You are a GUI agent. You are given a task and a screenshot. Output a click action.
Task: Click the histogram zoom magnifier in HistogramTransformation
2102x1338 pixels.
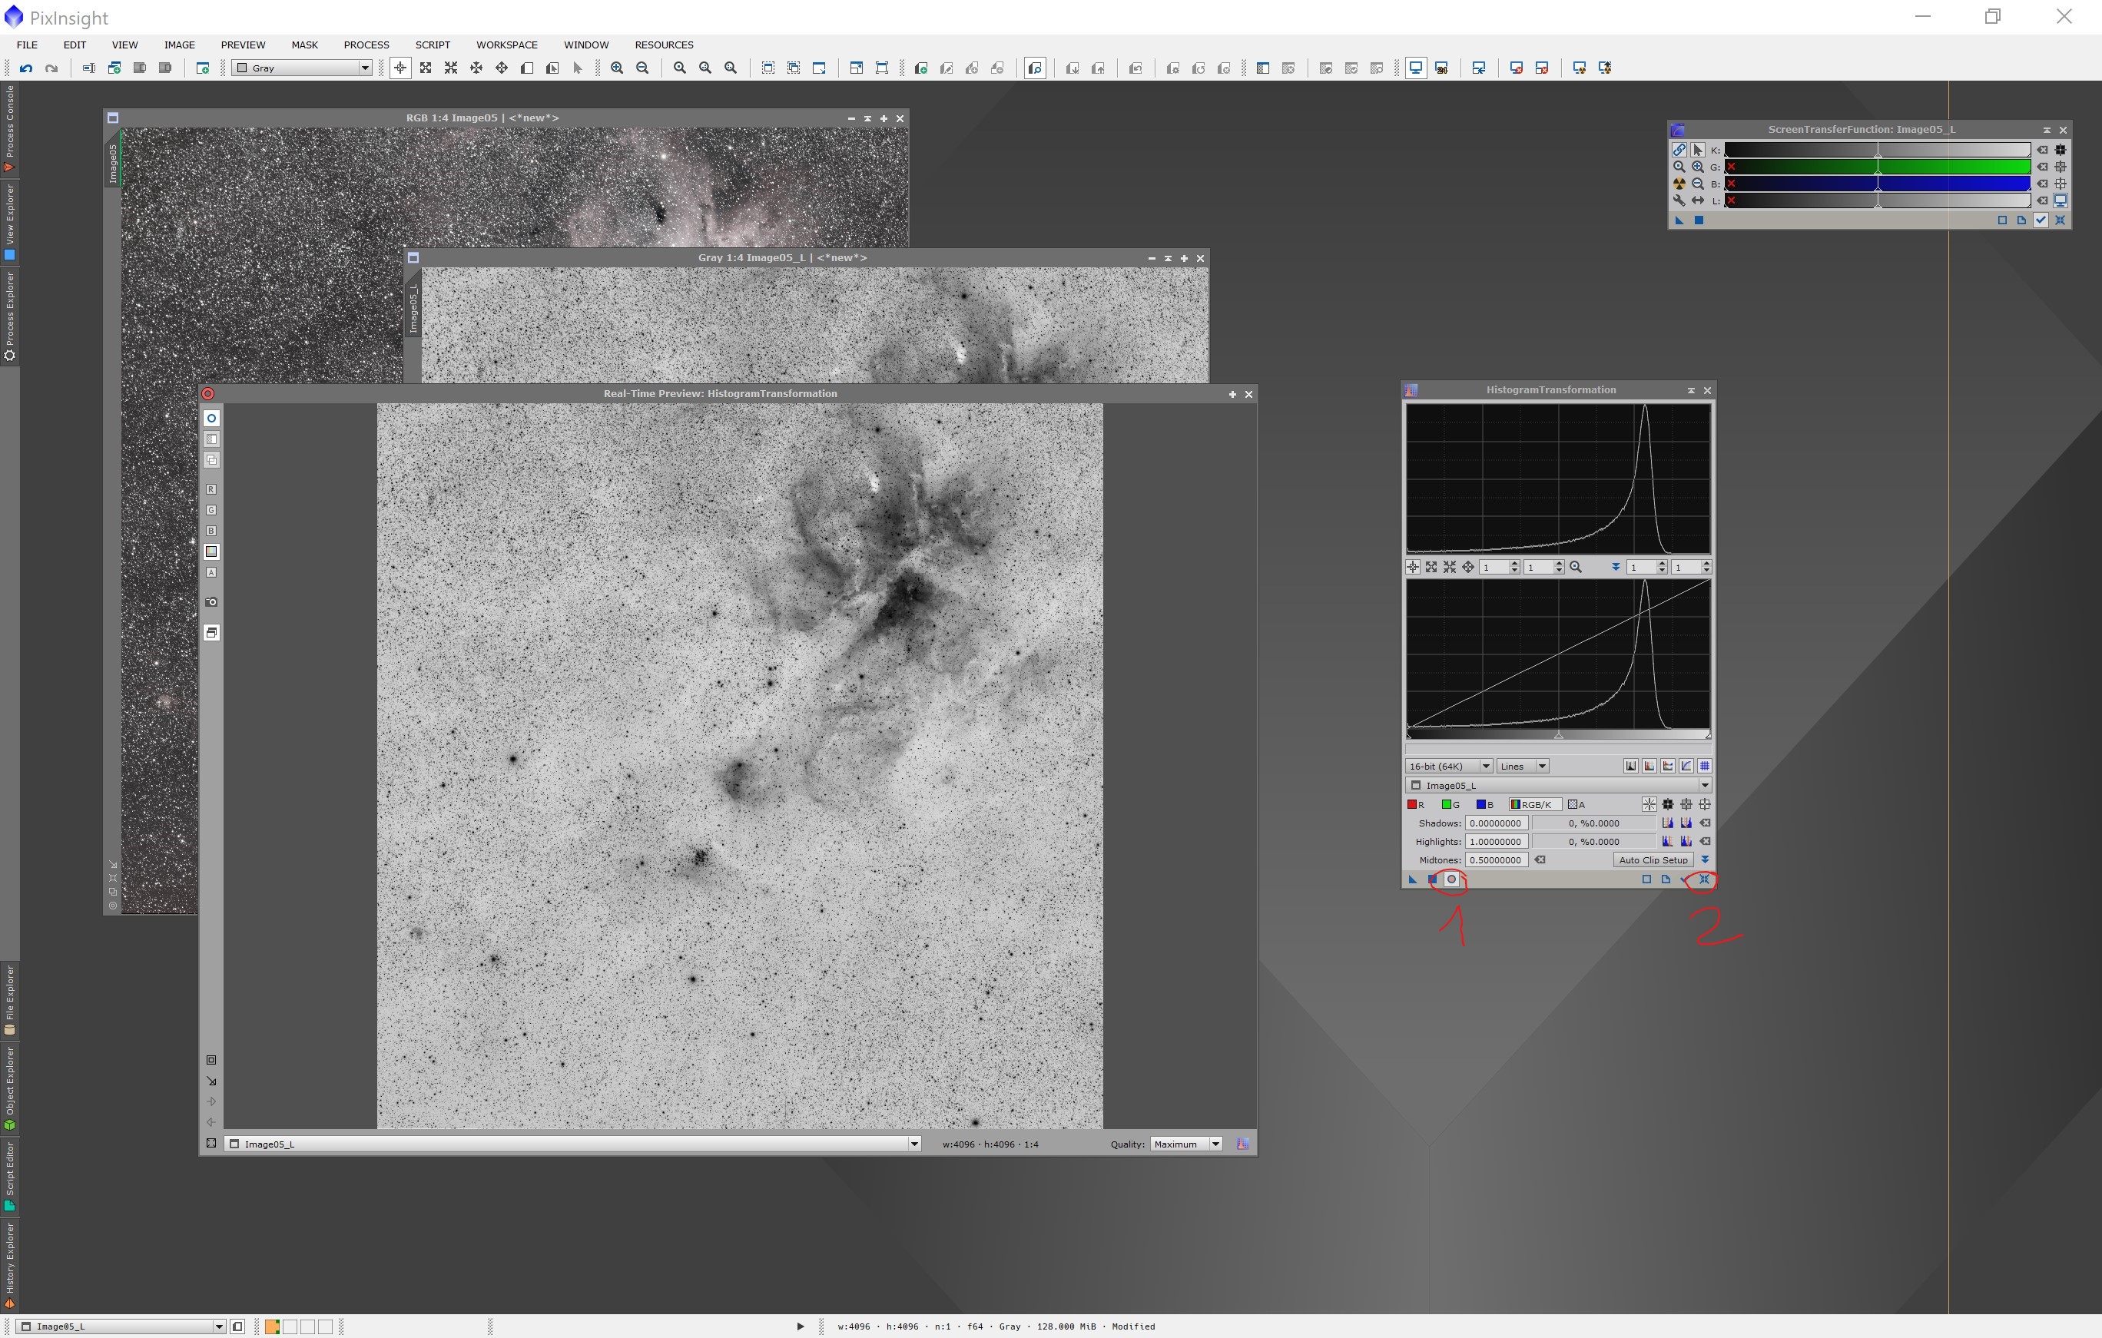pos(1576,568)
